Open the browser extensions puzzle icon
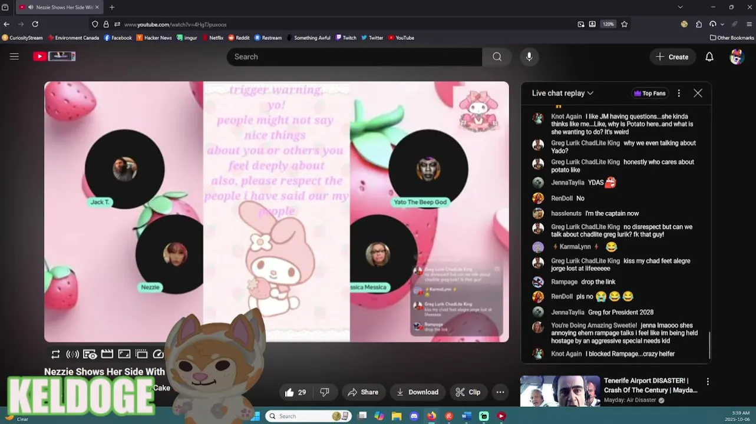The height and width of the screenshot is (424, 756). [x=699, y=24]
